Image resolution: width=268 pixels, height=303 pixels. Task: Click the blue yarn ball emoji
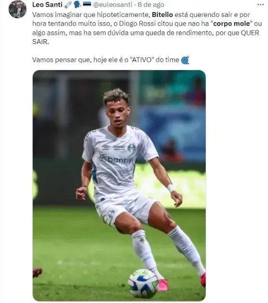click(x=185, y=60)
